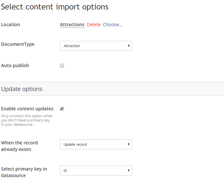Click the DocumentType field label
This screenshot has height=184, width=224.
click(18, 44)
